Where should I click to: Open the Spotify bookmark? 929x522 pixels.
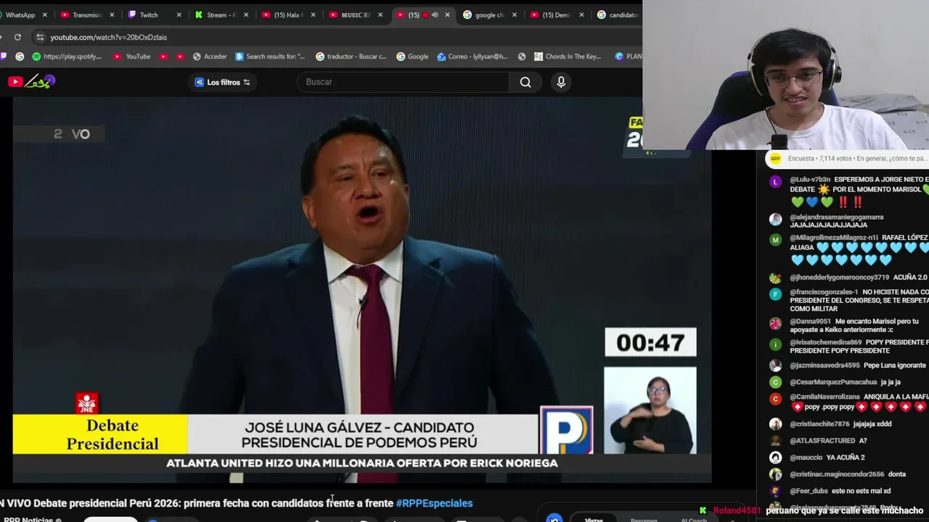(x=67, y=57)
